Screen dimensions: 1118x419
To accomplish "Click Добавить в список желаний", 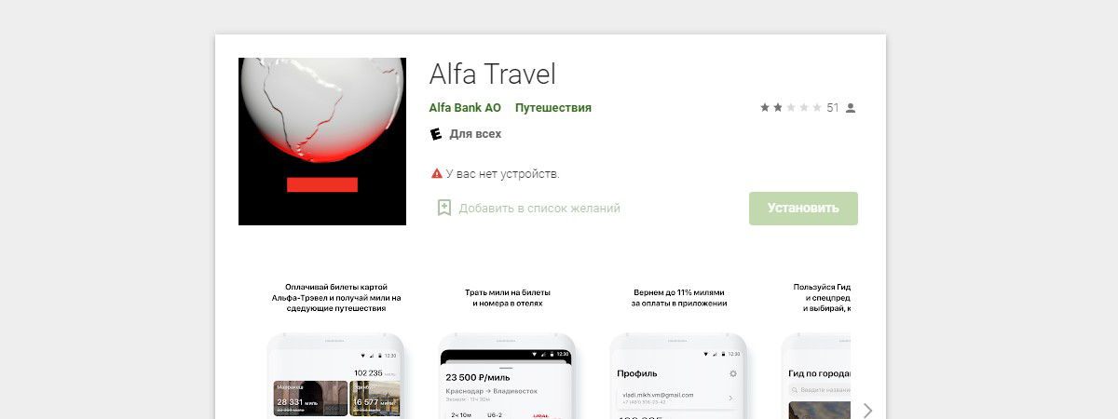I will (x=539, y=209).
